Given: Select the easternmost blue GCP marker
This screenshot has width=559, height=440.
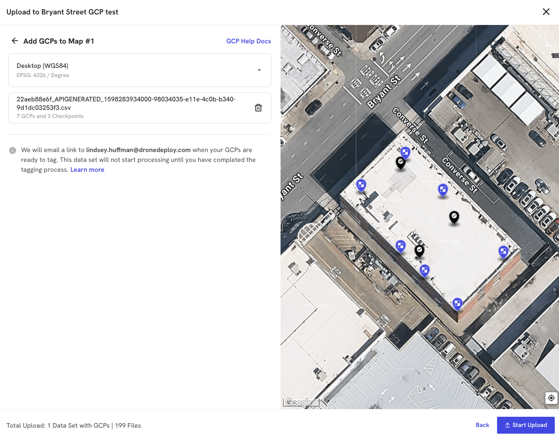Looking at the screenshot, I should tap(503, 251).
